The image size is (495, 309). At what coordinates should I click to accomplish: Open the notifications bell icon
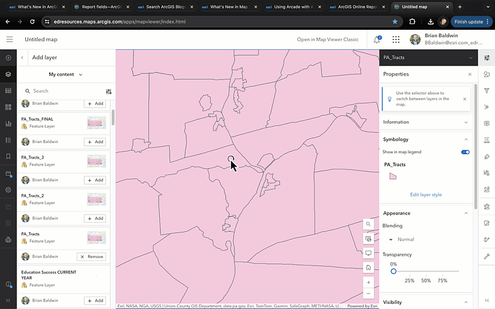tap(376, 39)
